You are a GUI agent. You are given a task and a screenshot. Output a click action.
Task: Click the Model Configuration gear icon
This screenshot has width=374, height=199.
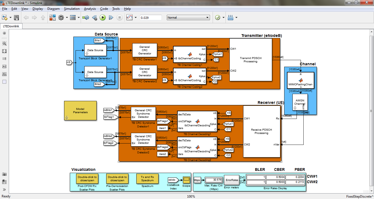(x=61, y=17)
